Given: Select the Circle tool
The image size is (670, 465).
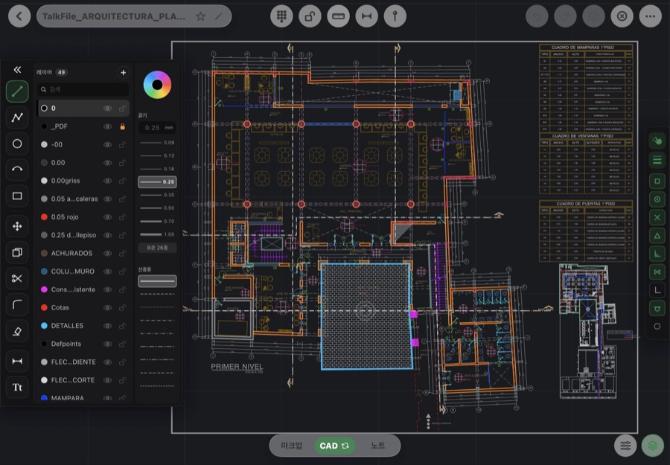Looking at the screenshot, I should [17, 144].
